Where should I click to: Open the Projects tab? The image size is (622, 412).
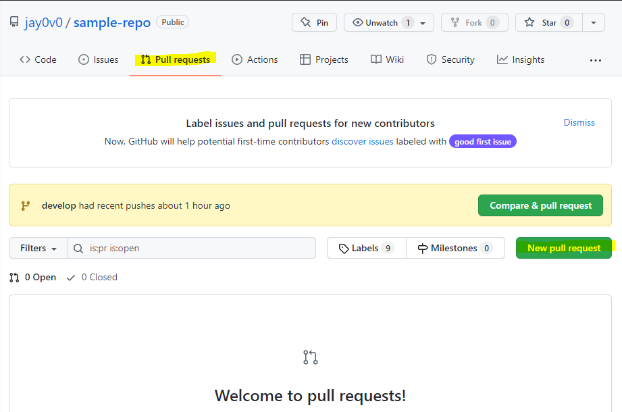[x=324, y=59]
